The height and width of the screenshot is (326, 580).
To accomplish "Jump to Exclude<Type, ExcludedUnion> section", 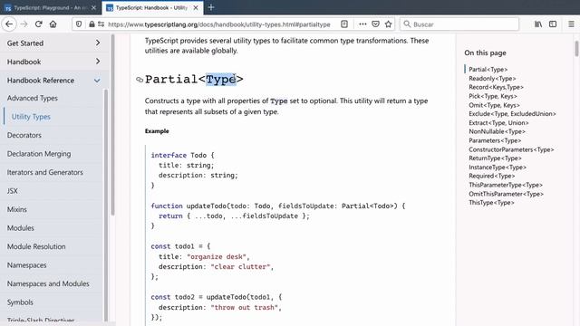I will [512, 114].
